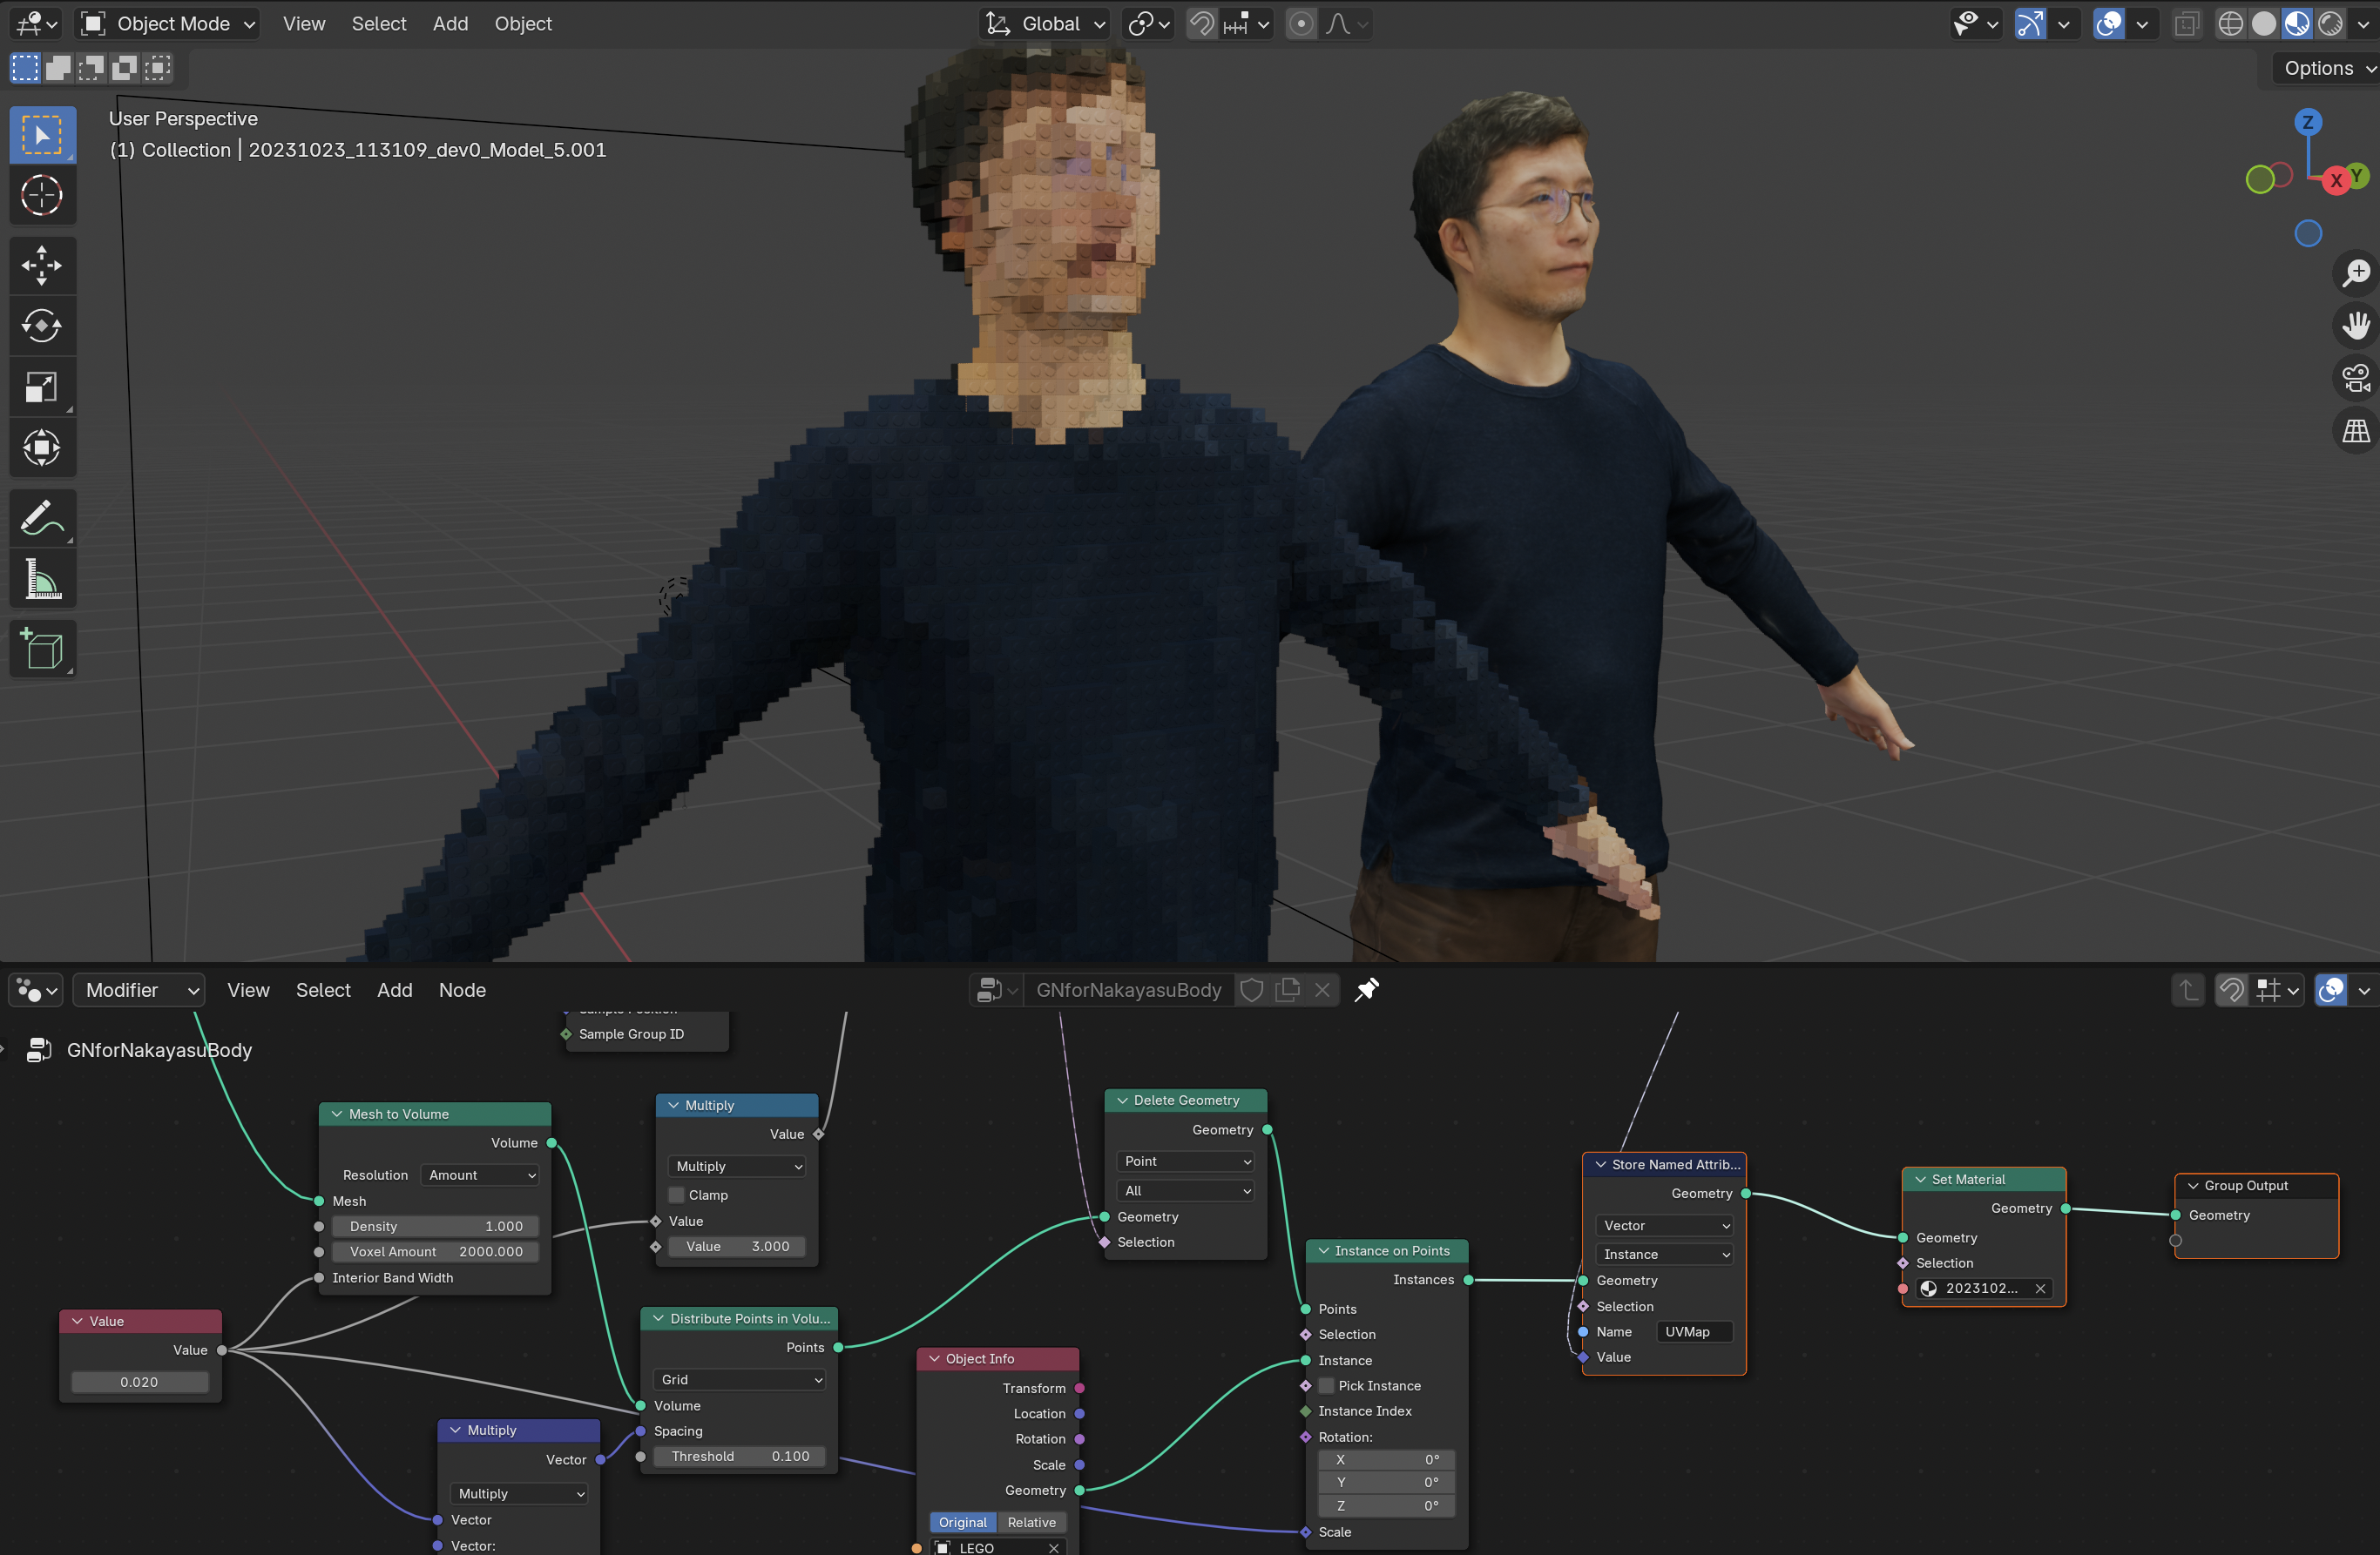The image size is (2380, 1555).
Task: Open Resolution Amount dropdown in Mesh to Volume
Action: 481,1175
